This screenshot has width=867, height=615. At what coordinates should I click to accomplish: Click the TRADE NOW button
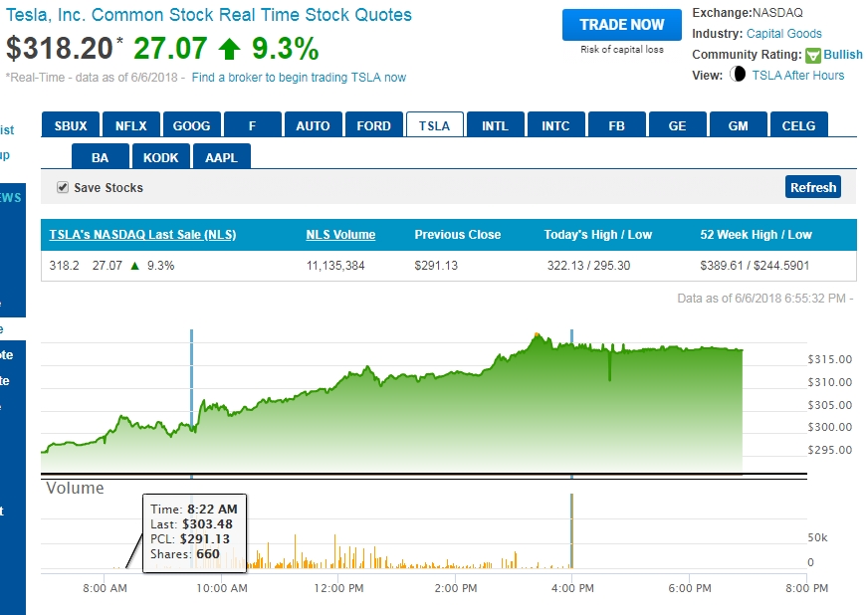coord(622,24)
